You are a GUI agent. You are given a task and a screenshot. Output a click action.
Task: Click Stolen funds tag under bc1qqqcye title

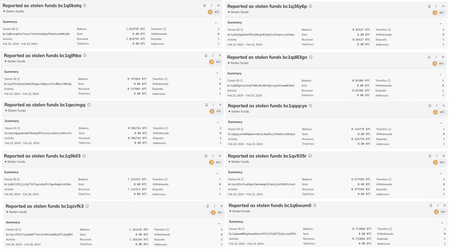click(x=240, y=112)
